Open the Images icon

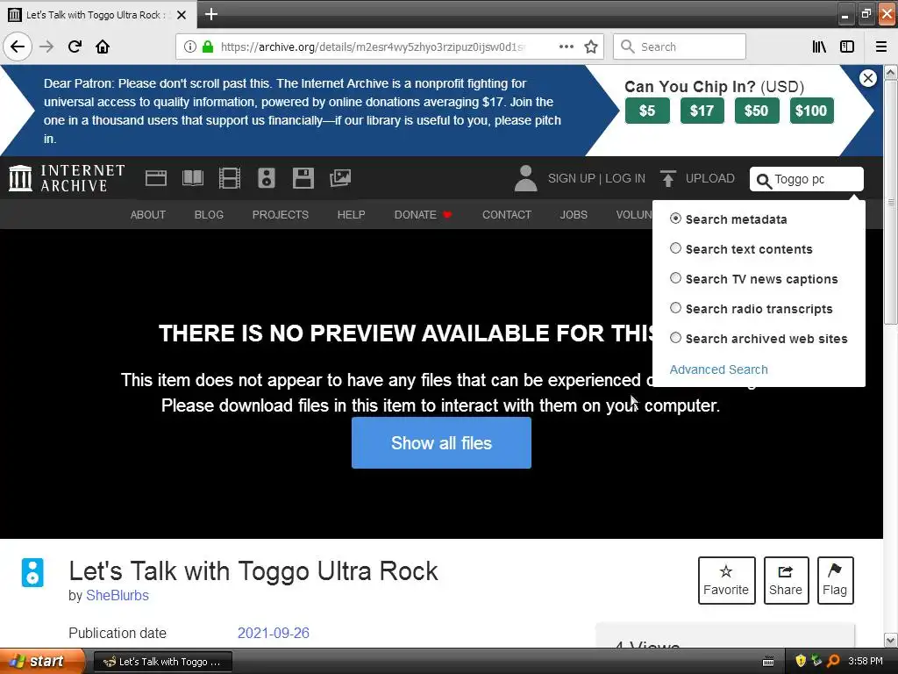[340, 178]
